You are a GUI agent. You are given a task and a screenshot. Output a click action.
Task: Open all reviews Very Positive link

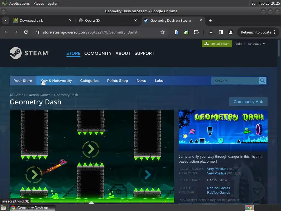[x=217, y=173]
